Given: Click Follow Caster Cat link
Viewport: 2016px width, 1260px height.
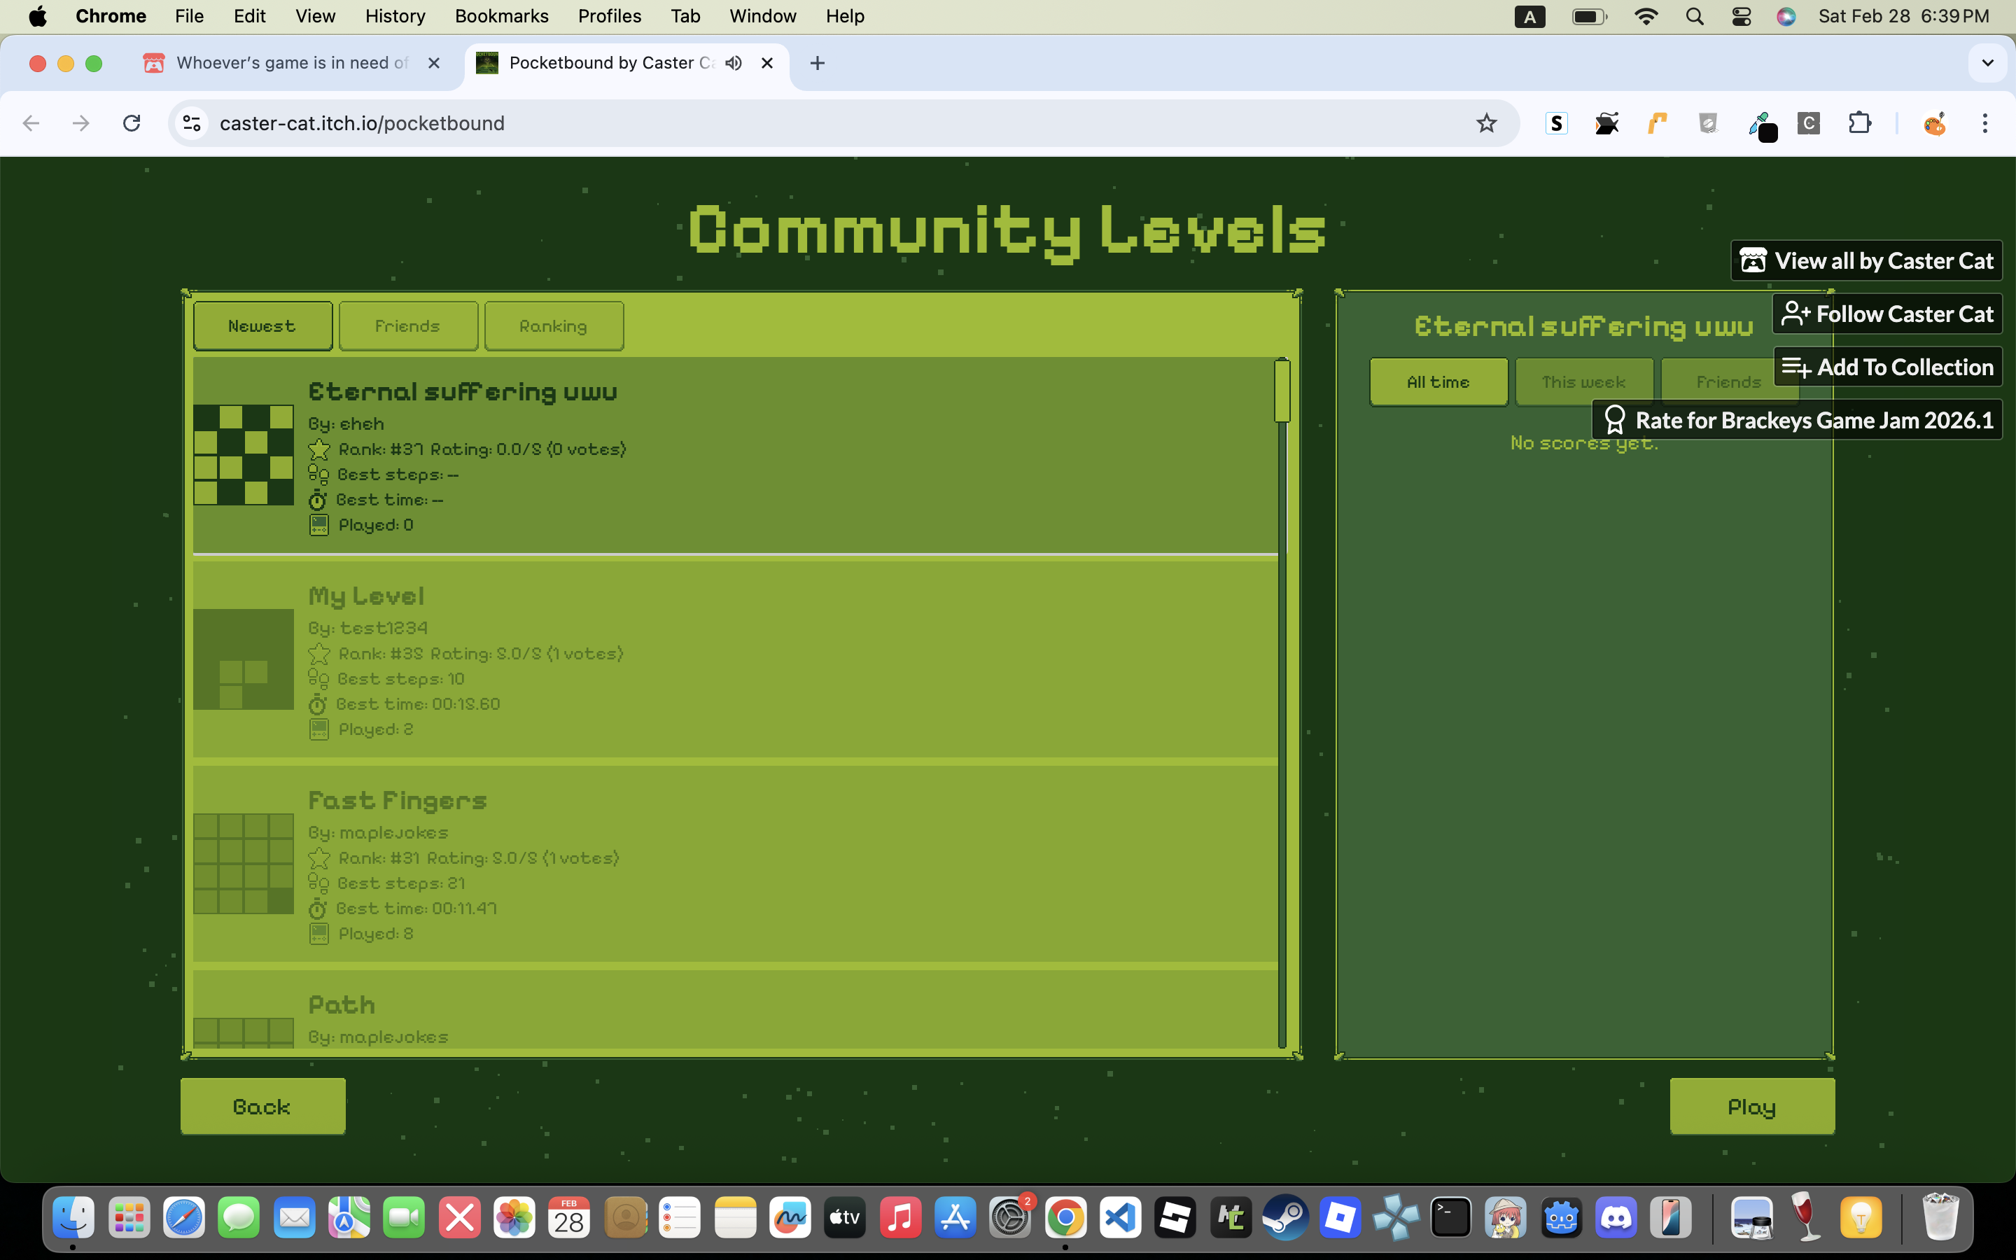Looking at the screenshot, I should pos(1887,314).
